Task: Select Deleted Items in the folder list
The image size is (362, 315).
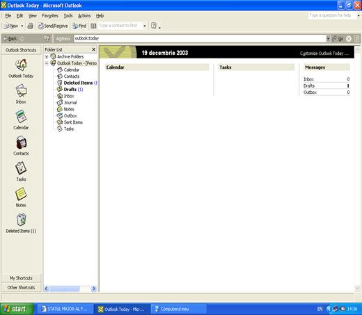Action: click(78, 83)
